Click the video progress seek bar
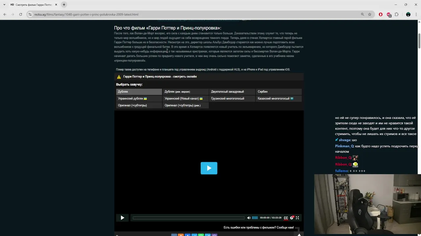 click(x=188, y=218)
